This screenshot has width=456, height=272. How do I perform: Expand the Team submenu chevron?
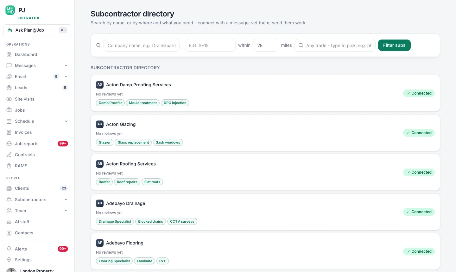coord(66,211)
